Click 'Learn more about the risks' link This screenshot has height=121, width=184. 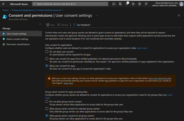(160, 78)
